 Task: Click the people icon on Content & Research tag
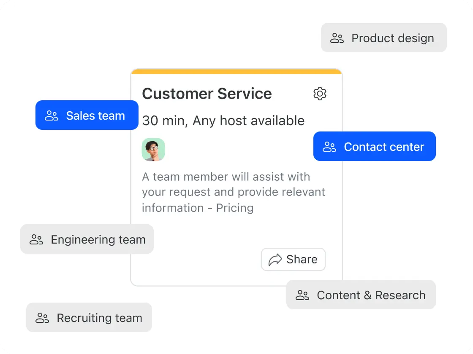(302, 295)
